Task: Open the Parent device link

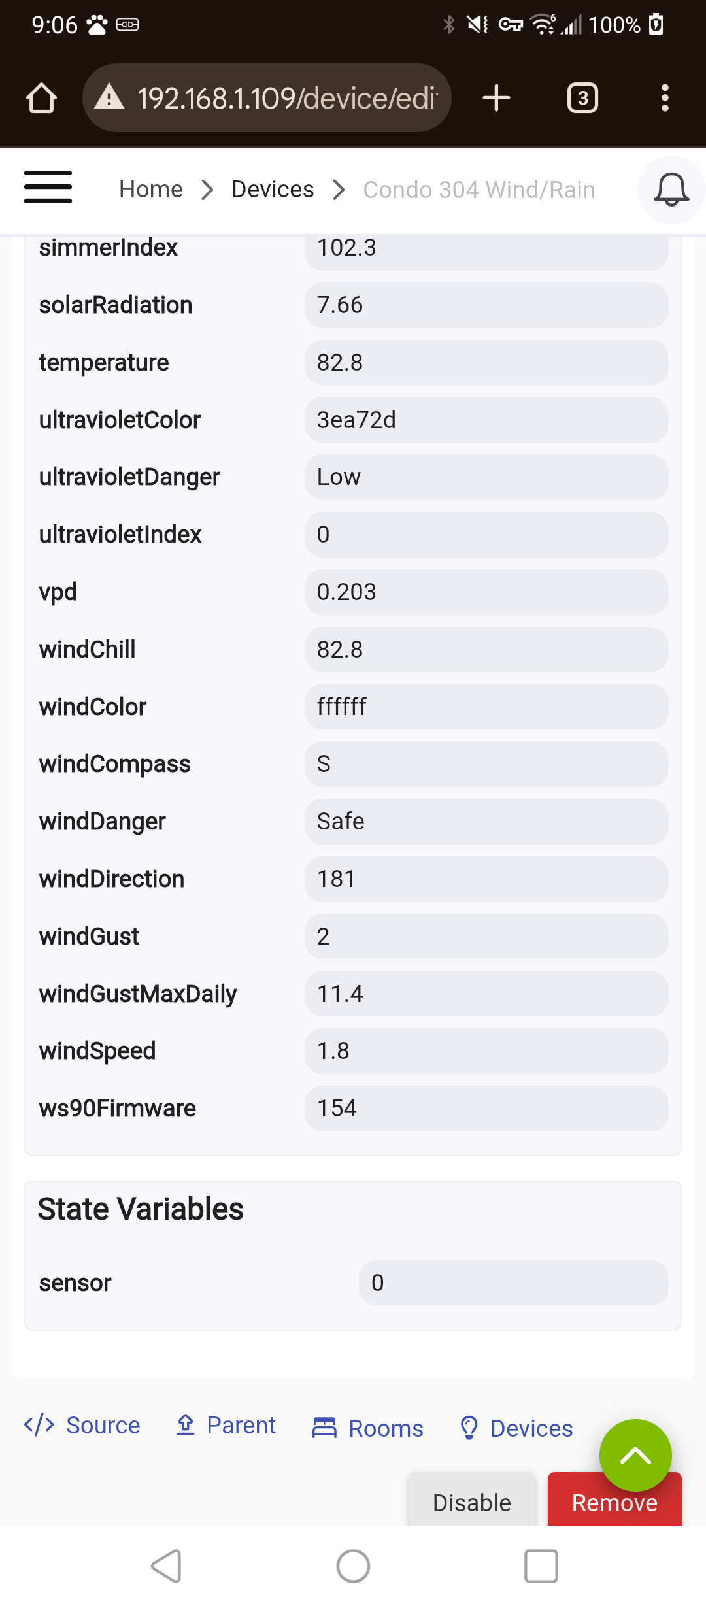Action: pos(226,1425)
